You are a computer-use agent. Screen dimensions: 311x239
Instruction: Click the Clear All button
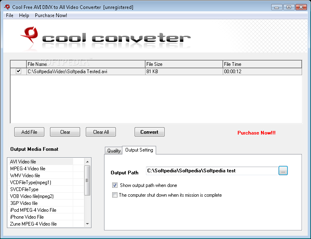click(101, 132)
